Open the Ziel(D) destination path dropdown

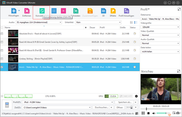[x=56, y=108]
